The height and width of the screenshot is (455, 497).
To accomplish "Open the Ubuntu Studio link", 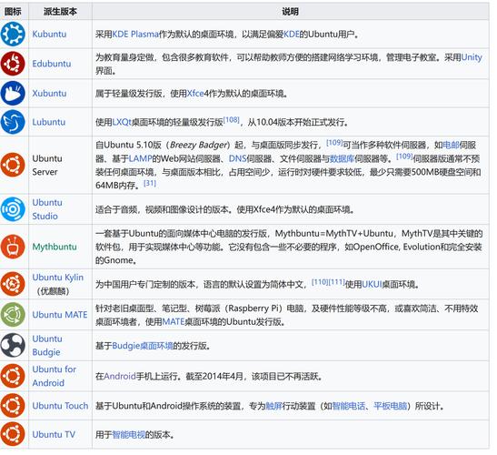I will [47, 209].
